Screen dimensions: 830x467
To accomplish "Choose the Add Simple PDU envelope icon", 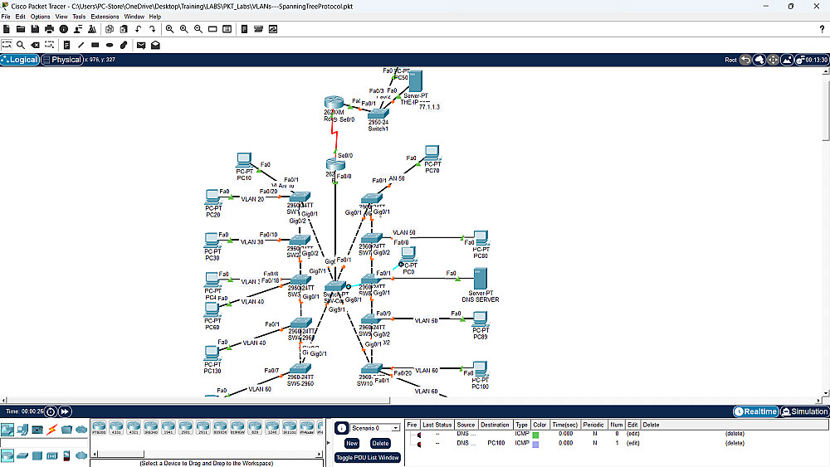I will pyautogui.click(x=141, y=45).
